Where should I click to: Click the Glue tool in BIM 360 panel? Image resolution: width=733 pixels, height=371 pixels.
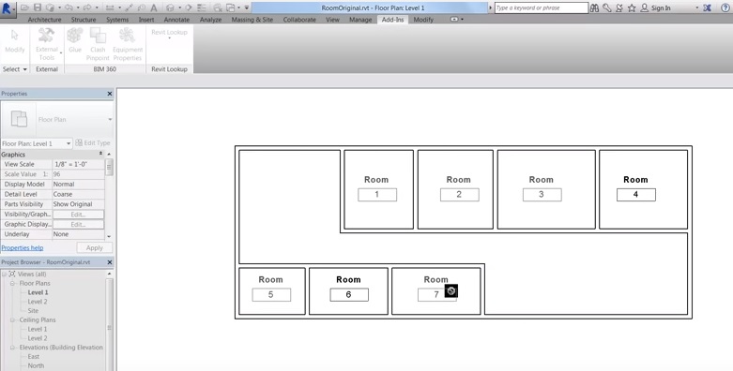click(75, 40)
